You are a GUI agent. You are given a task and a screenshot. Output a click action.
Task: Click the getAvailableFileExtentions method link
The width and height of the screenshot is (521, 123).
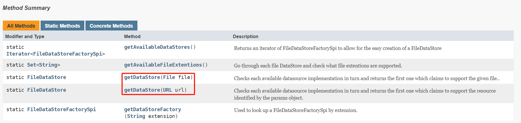click(x=163, y=65)
